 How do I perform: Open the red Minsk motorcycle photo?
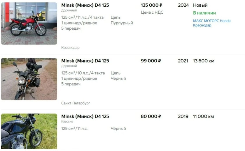coord(29,23)
